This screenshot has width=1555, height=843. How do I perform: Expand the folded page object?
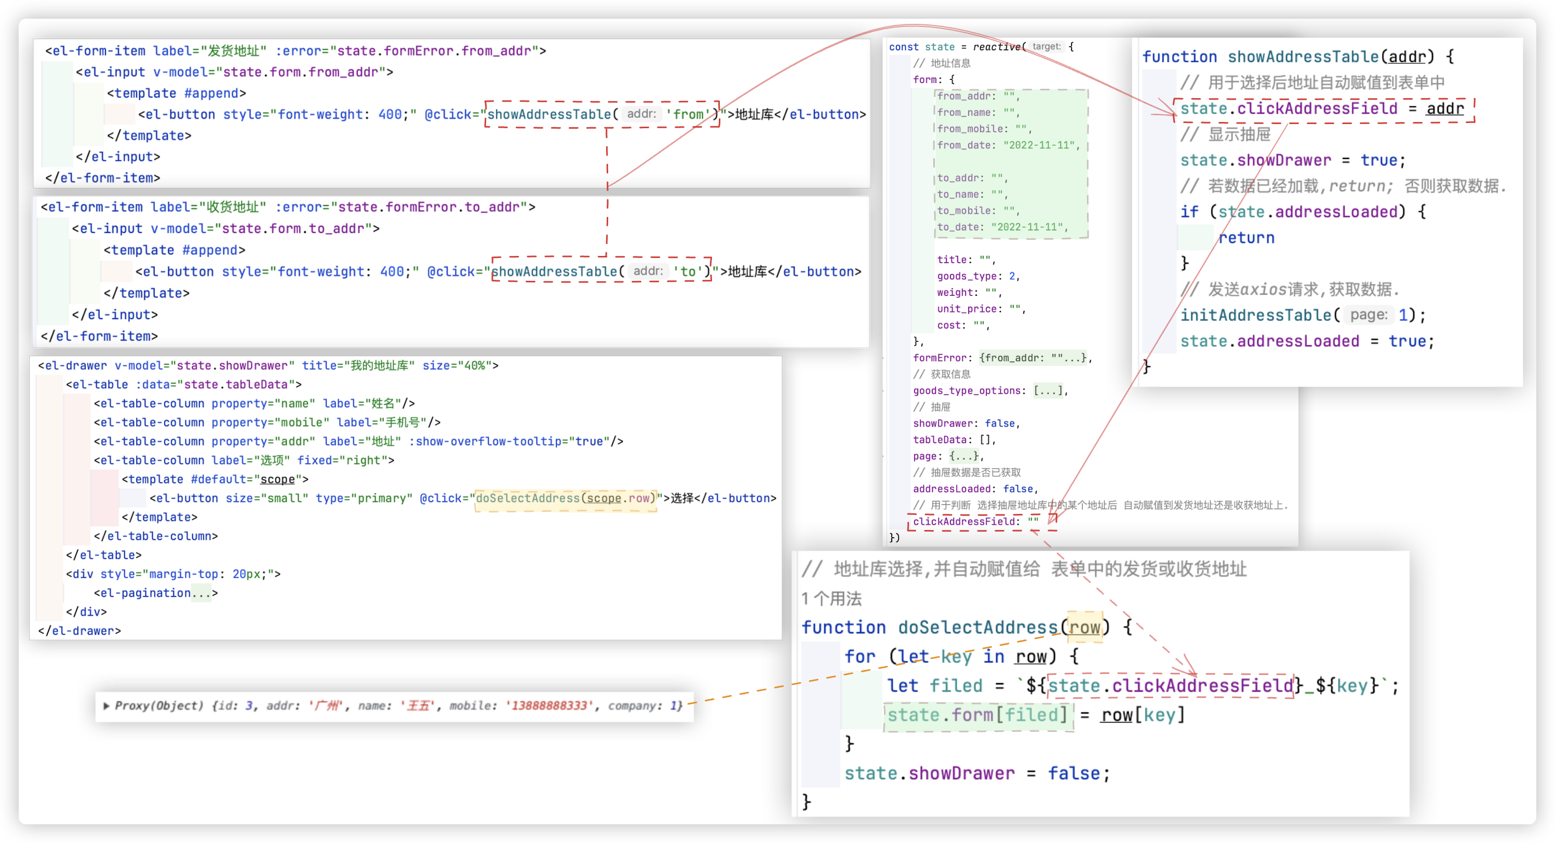click(x=964, y=456)
